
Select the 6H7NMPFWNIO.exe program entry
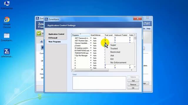point(82,50)
